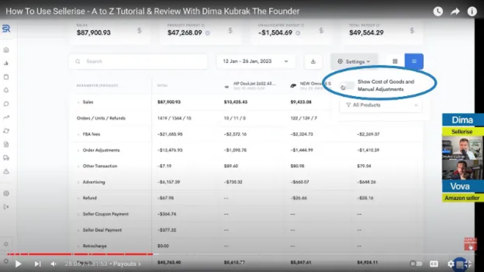484x272 pixels.
Task: Click the sidebar logout icon
Action: [6, 207]
